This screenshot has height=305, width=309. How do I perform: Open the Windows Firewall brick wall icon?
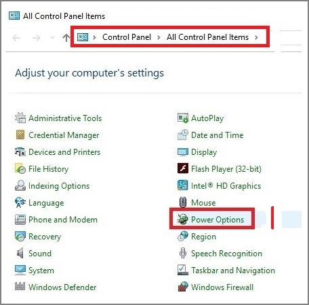(x=183, y=287)
